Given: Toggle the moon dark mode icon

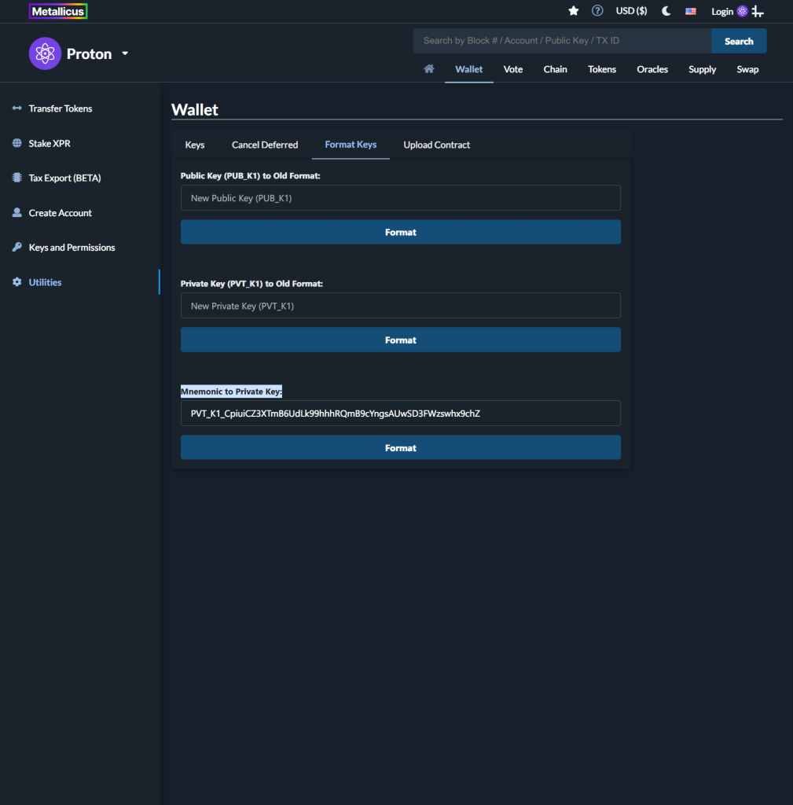Looking at the screenshot, I should [x=666, y=11].
